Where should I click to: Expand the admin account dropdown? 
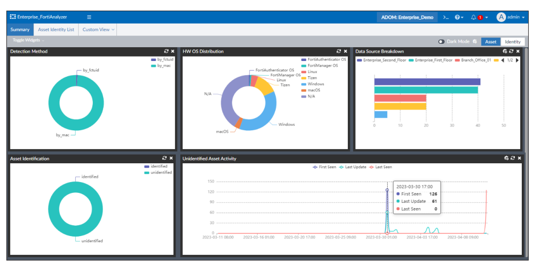tap(523, 17)
